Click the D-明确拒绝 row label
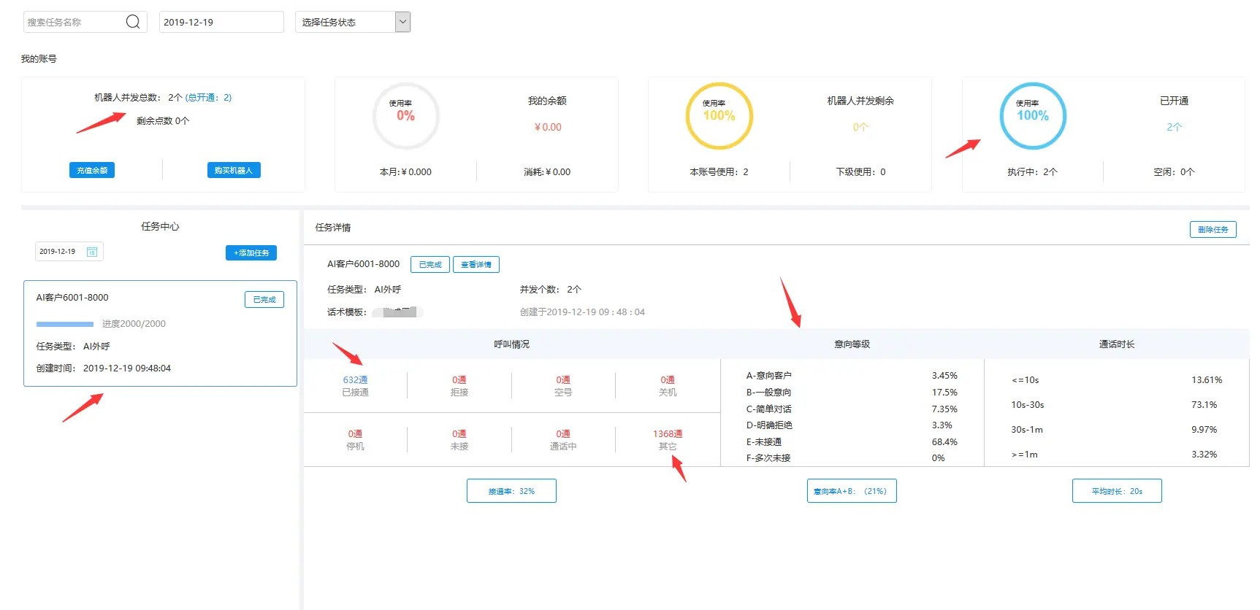The width and height of the screenshot is (1260, 610). click(x=769, y=425)
